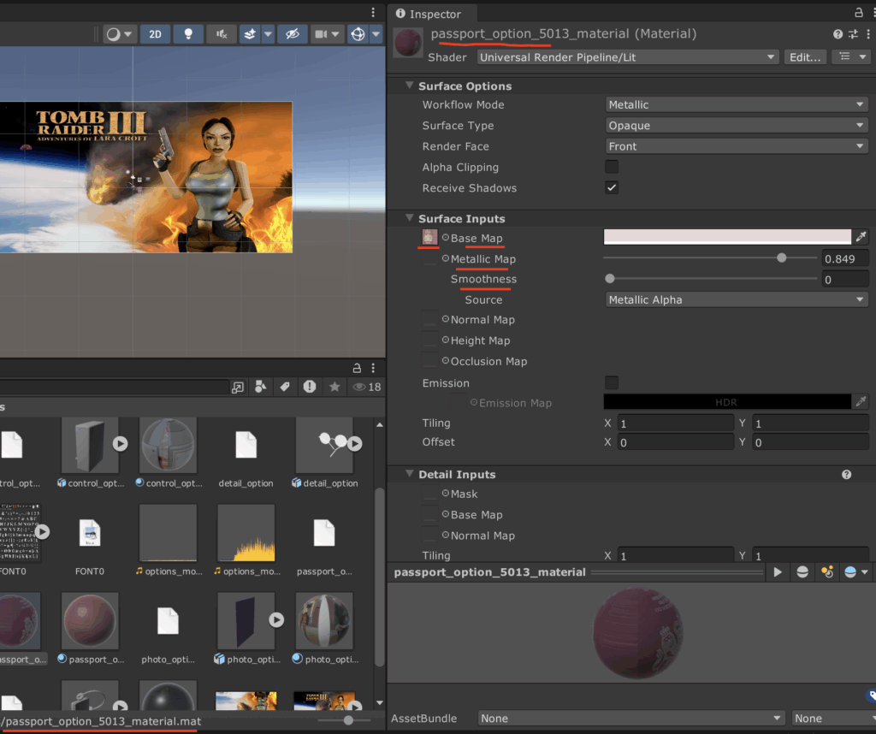
Task: Play the material preview animation
Action: [x=778, y=572]
